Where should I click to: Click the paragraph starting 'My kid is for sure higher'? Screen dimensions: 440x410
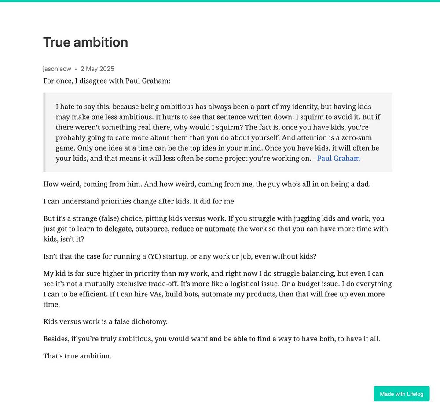217,289
